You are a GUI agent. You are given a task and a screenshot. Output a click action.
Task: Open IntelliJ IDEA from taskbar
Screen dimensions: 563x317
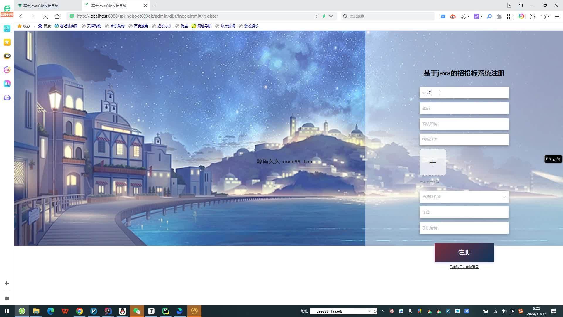[108, 311]
